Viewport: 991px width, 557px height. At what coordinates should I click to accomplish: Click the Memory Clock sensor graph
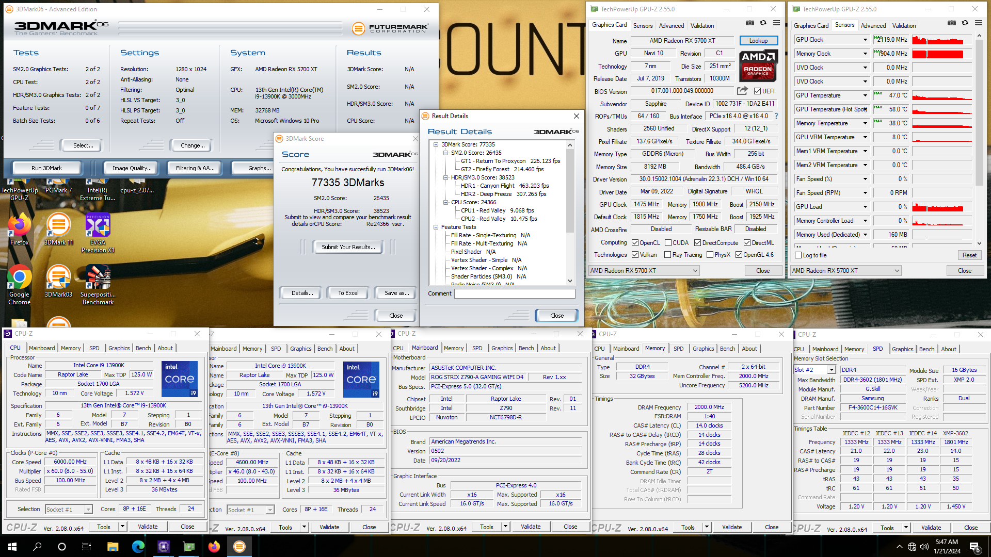pos(942,54)
